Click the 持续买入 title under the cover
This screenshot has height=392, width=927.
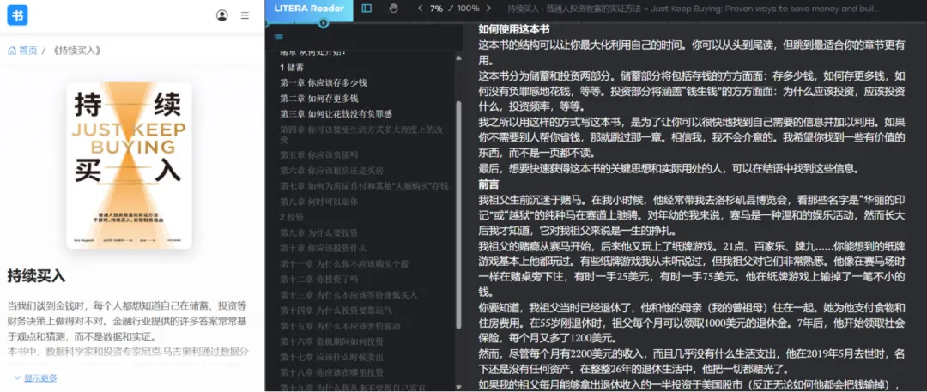[x=36, y=275]
